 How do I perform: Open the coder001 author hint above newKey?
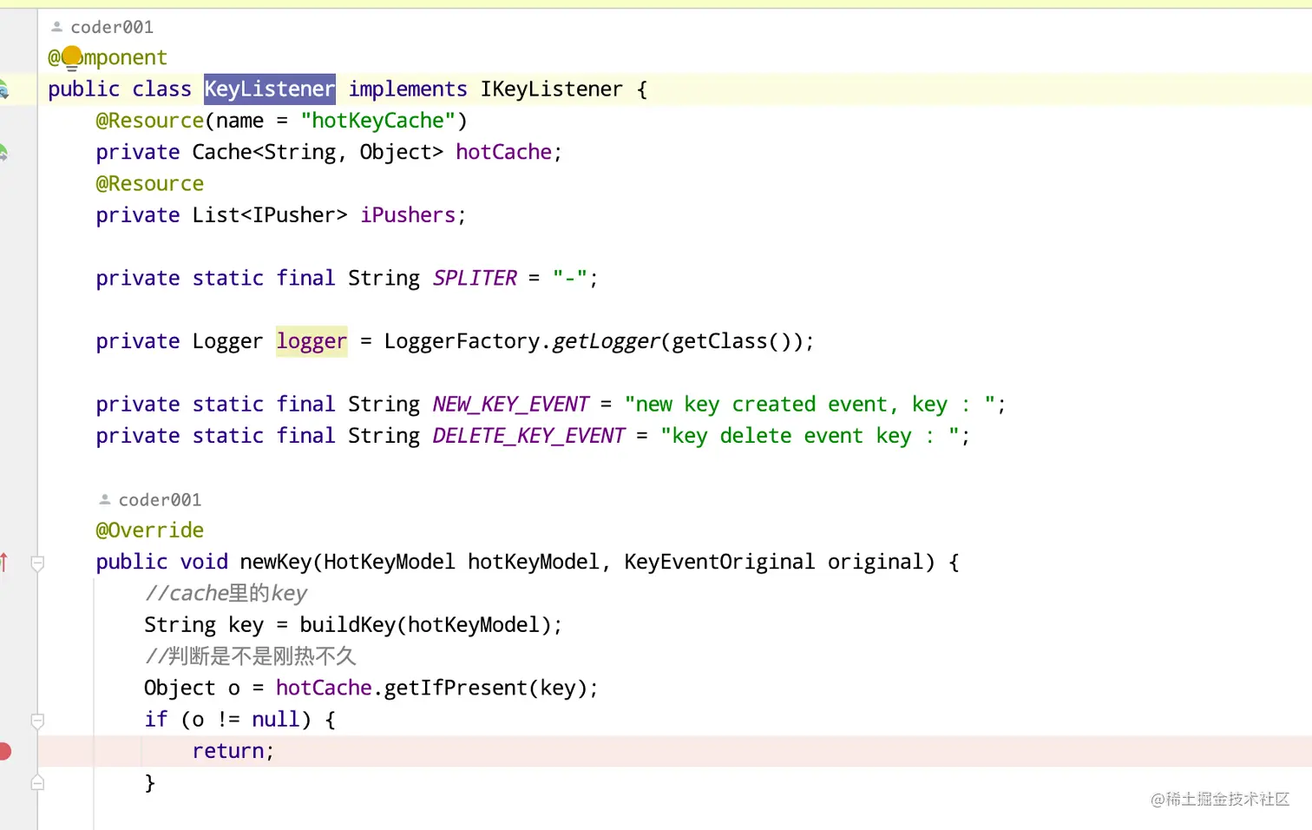pyautogui.click(x=160, y=500)
